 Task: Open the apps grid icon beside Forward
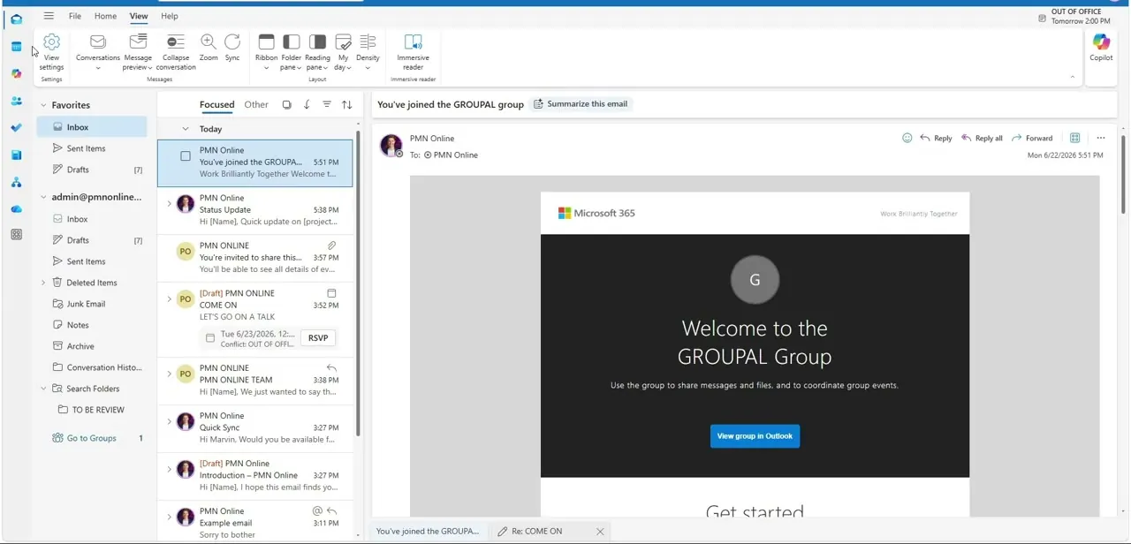(x=1074, y=138)
